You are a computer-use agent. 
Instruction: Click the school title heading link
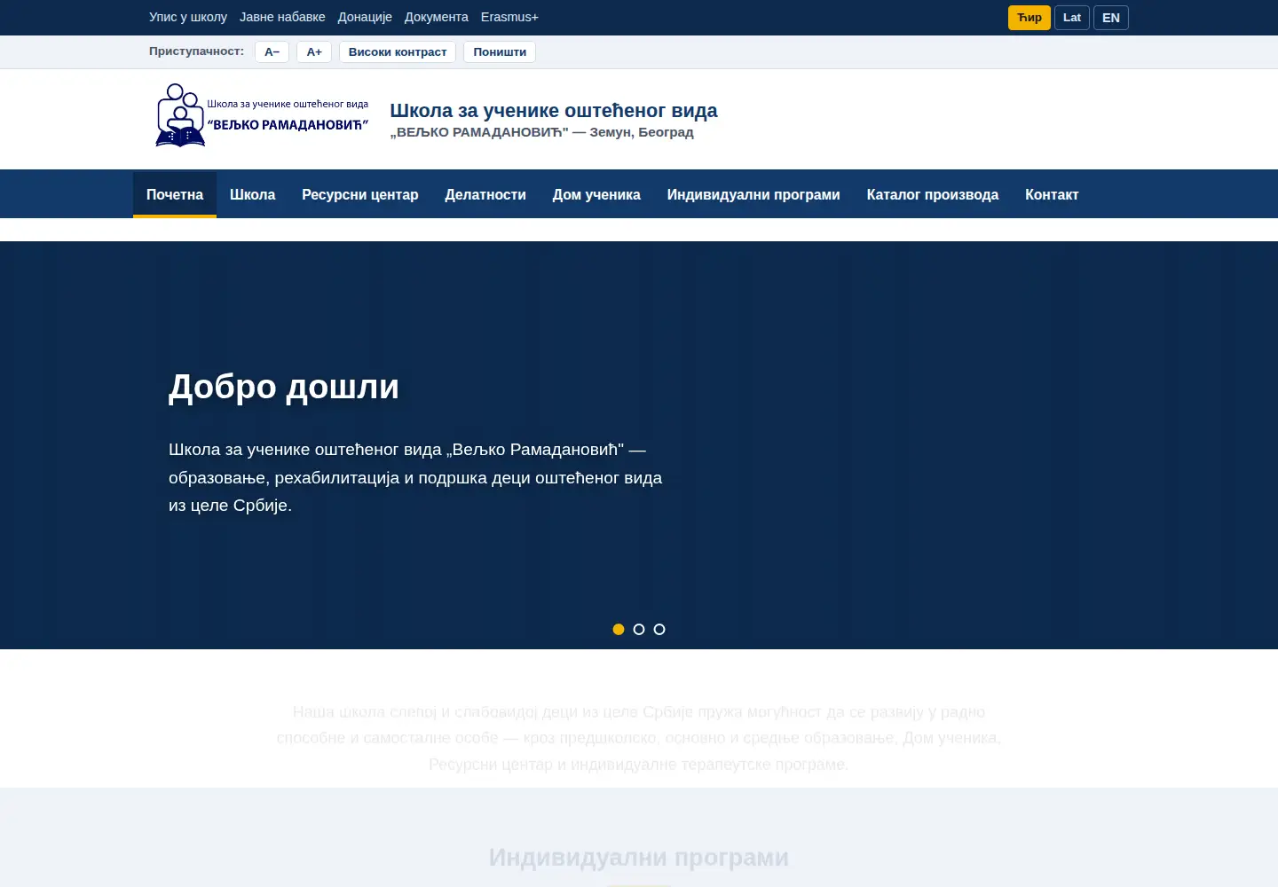pos(554,111)
